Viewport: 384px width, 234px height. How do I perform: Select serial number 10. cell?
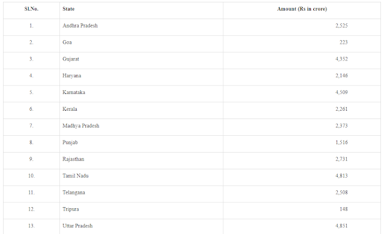point(31,176)
